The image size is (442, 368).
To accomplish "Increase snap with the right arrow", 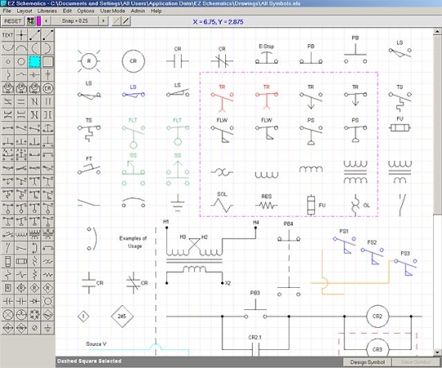I will point(104,20).
